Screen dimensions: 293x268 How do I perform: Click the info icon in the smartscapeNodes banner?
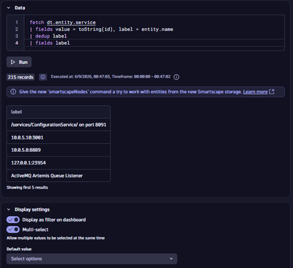(13, 92)
